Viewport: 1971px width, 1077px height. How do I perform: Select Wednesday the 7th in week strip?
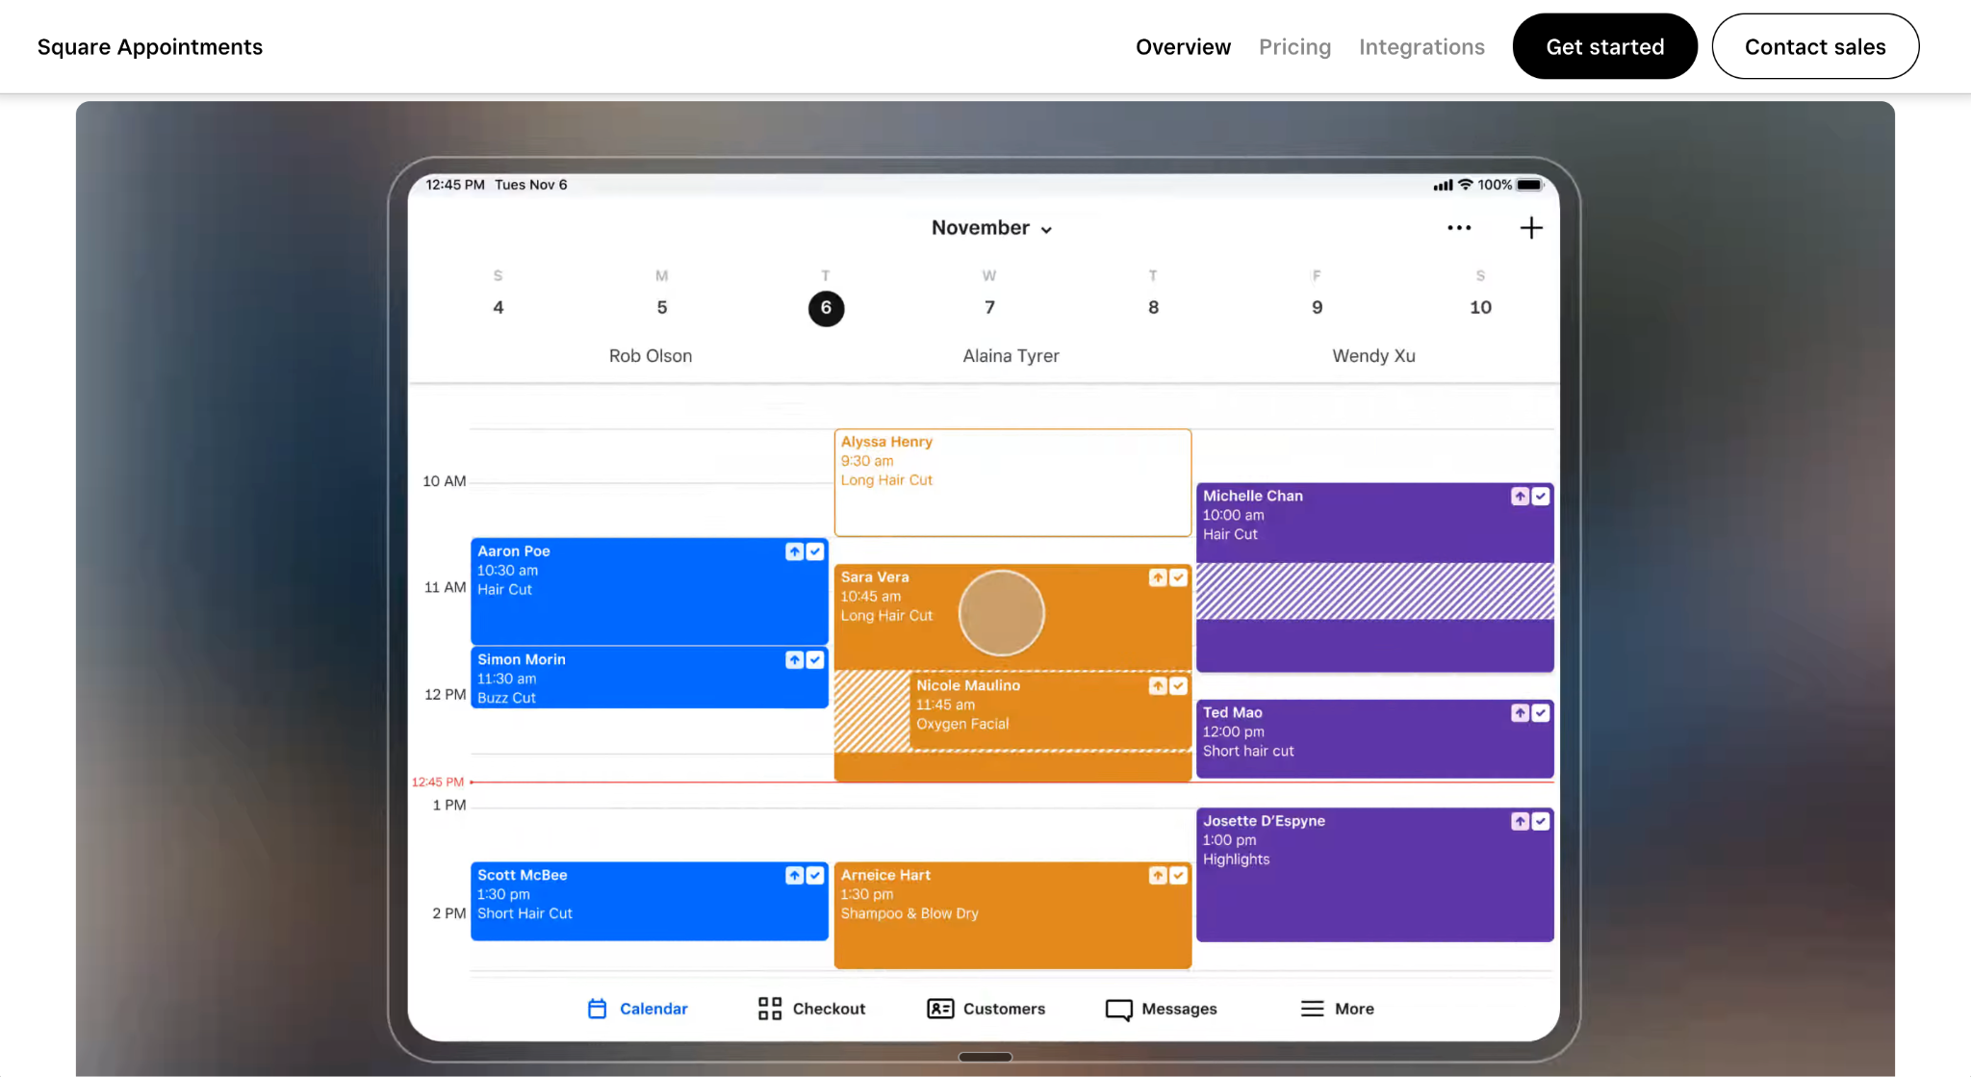tap(989, 308)
